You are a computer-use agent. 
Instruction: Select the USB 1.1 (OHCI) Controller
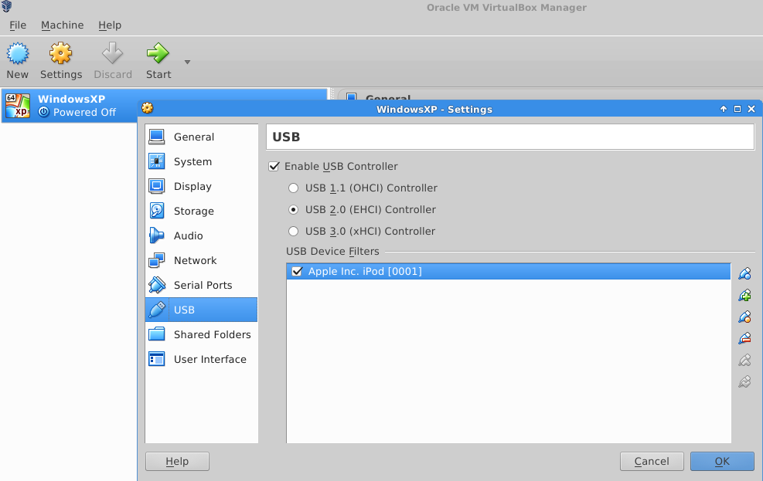coord(294,188)
